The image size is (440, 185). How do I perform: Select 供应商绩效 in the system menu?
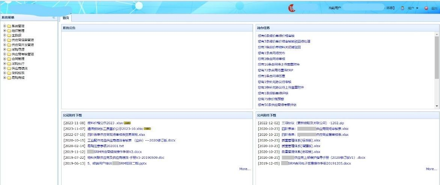(x=20, y=68)
